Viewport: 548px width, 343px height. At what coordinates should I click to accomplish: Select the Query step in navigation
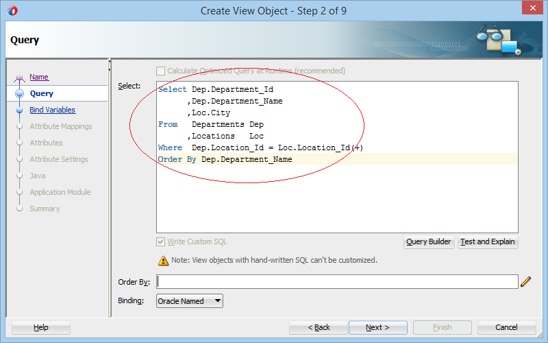point(42,93)
